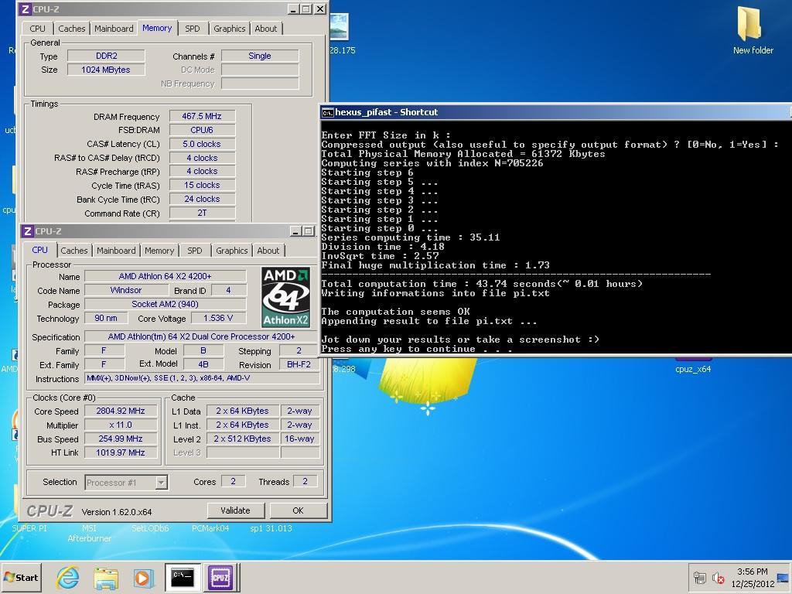This screenshot has height=594, width=792.
Task: Click the CPU-Z icon in Memory window title
Action: click(x=26, y=9)
